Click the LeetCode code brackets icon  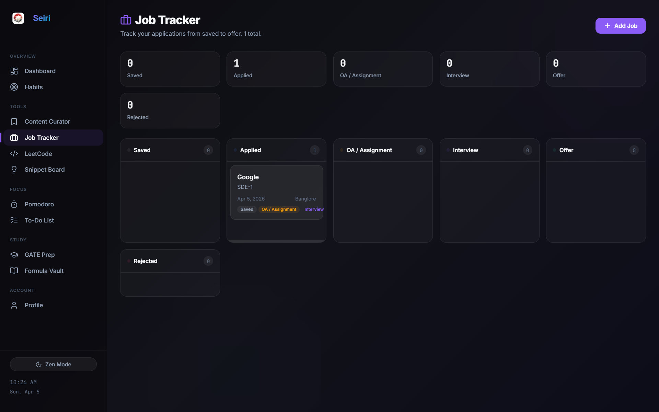click(x=14, y=154)
